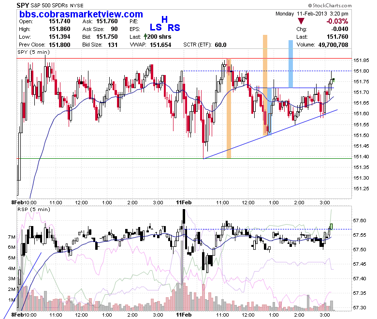Viewport: 377px width, 319px height.
Task: Click the blue RS annotation label
Action: (174, 28)
